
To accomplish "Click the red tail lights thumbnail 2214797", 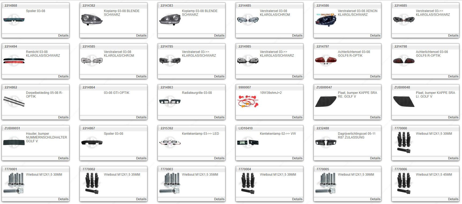I will [326, 60].
